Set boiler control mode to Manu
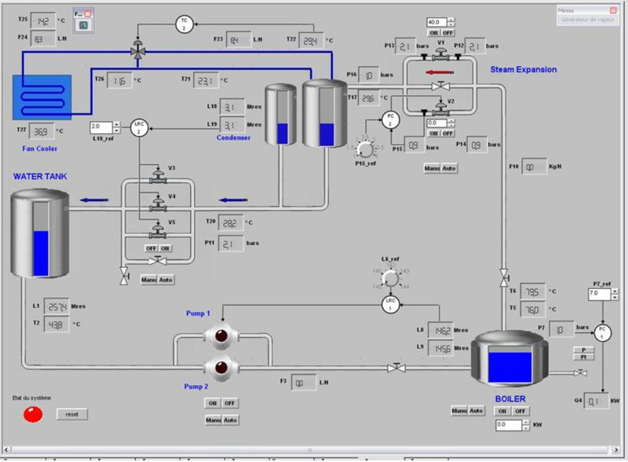The width and height of the screenshot is (628, 462). coord(459,411)
